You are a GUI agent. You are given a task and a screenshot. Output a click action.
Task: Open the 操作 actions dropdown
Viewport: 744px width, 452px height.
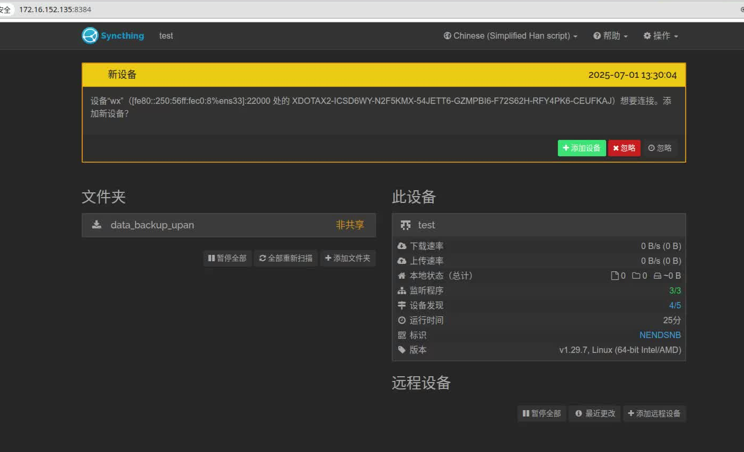coord(660,36)
